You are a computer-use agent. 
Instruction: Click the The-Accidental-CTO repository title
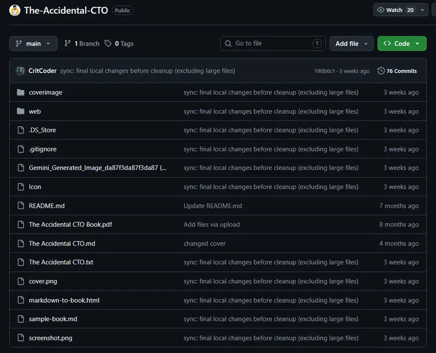66,10
